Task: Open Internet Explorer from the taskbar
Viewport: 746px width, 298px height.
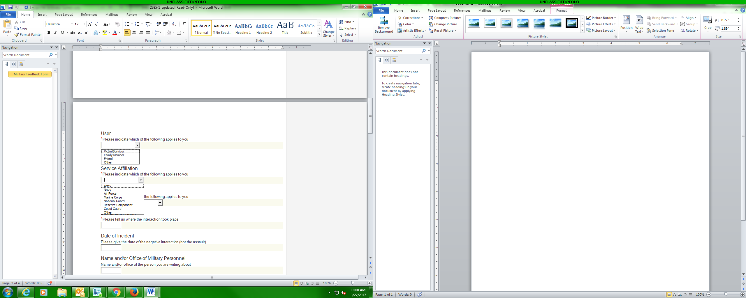Action: click(x=26, y=292)
